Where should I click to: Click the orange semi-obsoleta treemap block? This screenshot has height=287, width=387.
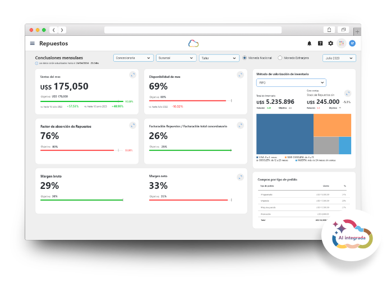(332, 125)
